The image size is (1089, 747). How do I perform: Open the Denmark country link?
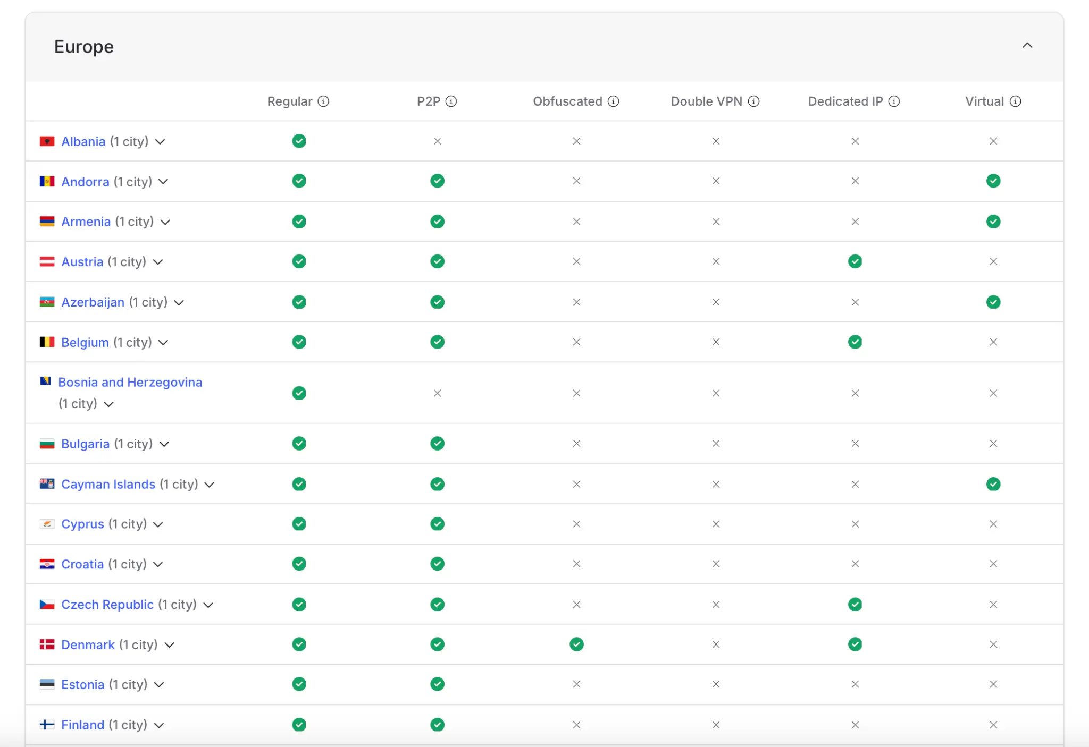click(88, 644)
